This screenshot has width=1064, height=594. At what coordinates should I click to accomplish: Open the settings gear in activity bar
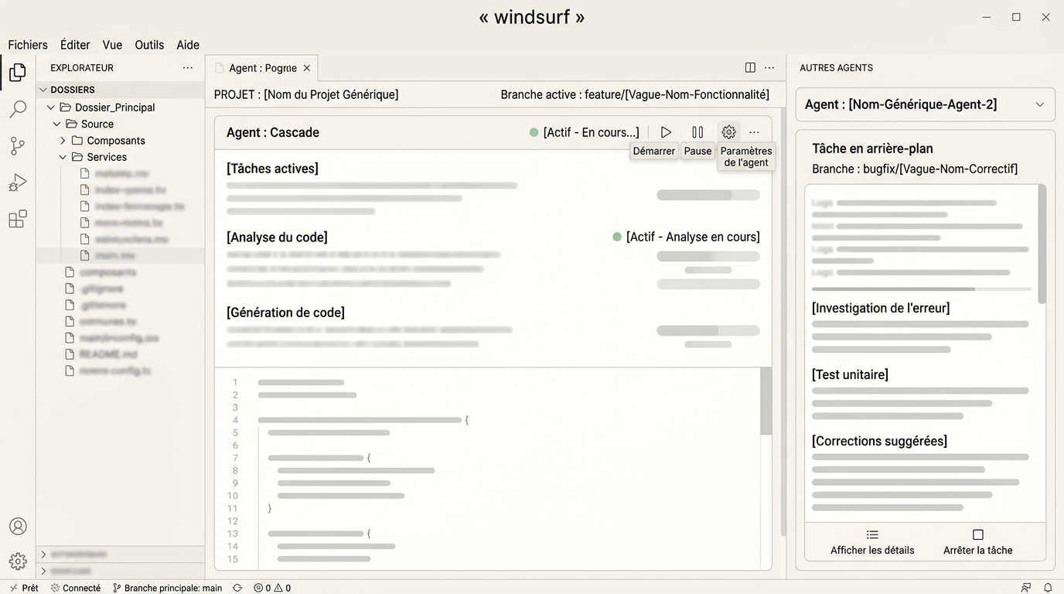[x=18, y=561]
